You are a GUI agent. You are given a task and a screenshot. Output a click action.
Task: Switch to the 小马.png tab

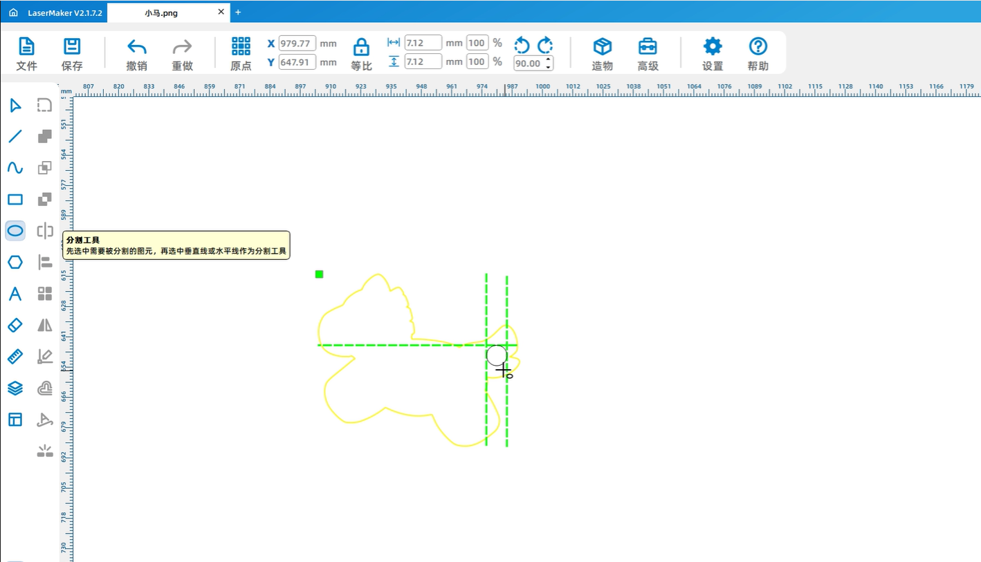pyautogui.click(x=161, y=12)
